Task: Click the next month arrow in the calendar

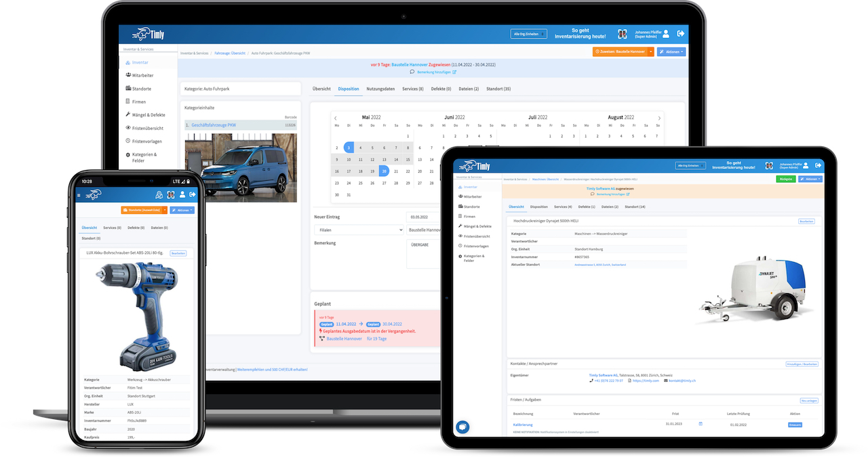Action: (659, 118)
